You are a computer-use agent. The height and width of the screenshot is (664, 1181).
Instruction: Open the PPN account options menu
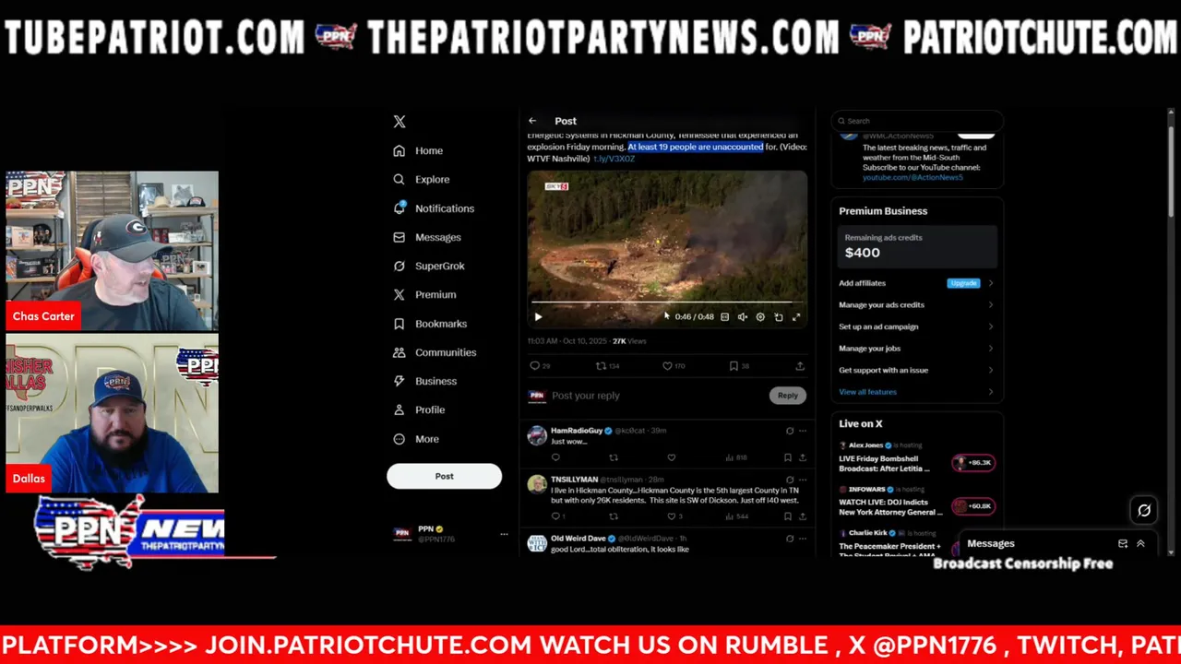click(504, 534)
